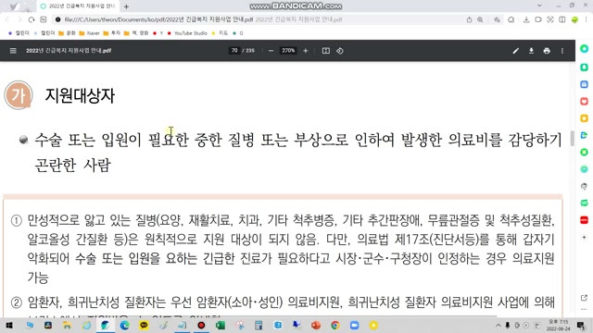
Task: Open the YouTube Studio bookmark
Action: 187,33
